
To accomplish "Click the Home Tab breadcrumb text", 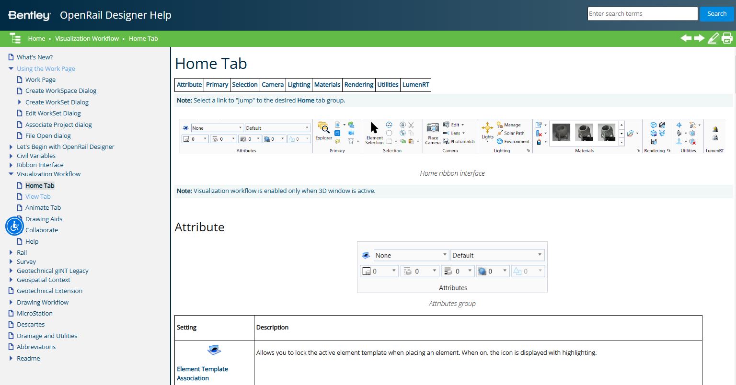I will coord(143,39).
